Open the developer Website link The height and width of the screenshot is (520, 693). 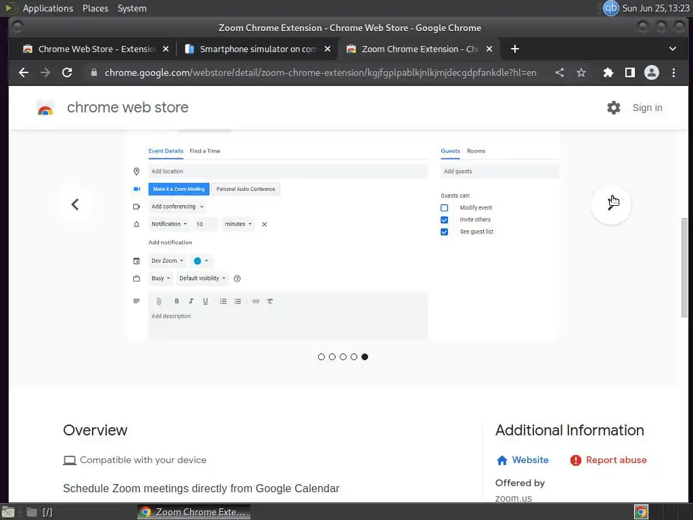point(522,460)
